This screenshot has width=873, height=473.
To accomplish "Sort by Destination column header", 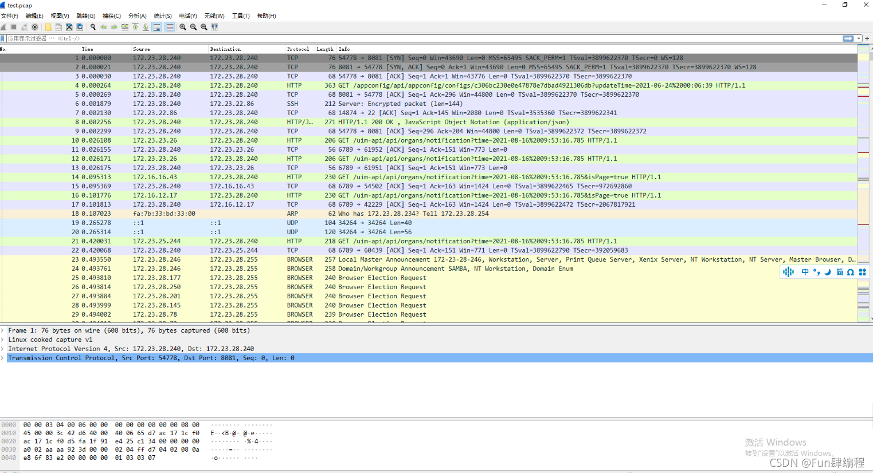I will point(246,49).
